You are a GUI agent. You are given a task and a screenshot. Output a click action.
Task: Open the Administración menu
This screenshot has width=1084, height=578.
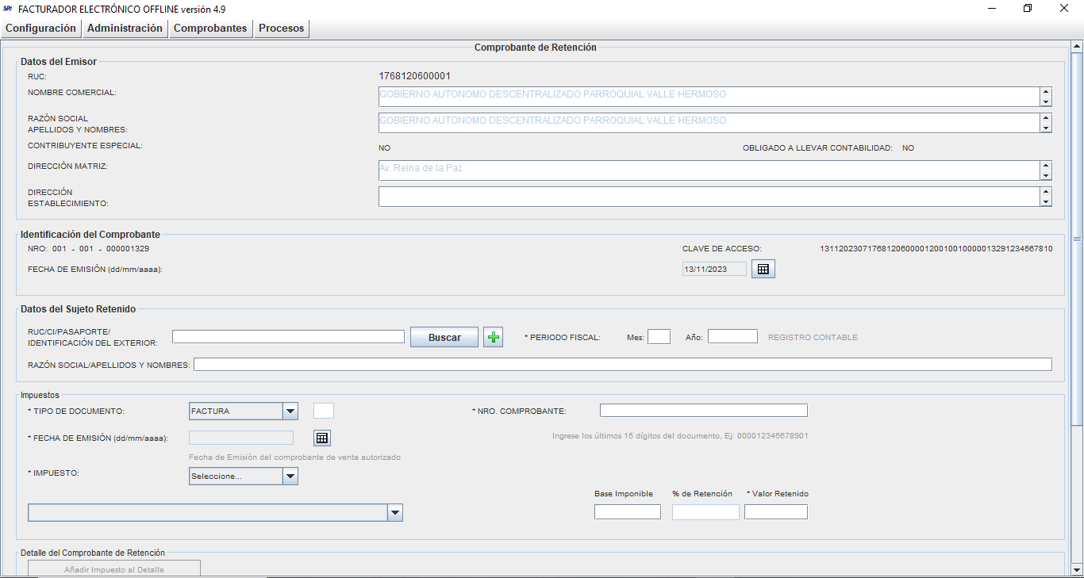point(125,29)
